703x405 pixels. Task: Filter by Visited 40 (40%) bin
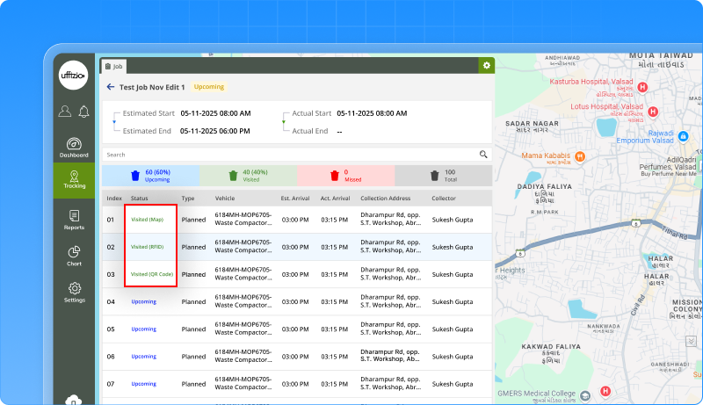point(249,175)
